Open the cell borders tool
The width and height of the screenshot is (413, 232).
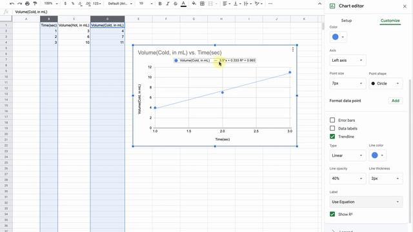click(202, 4)
